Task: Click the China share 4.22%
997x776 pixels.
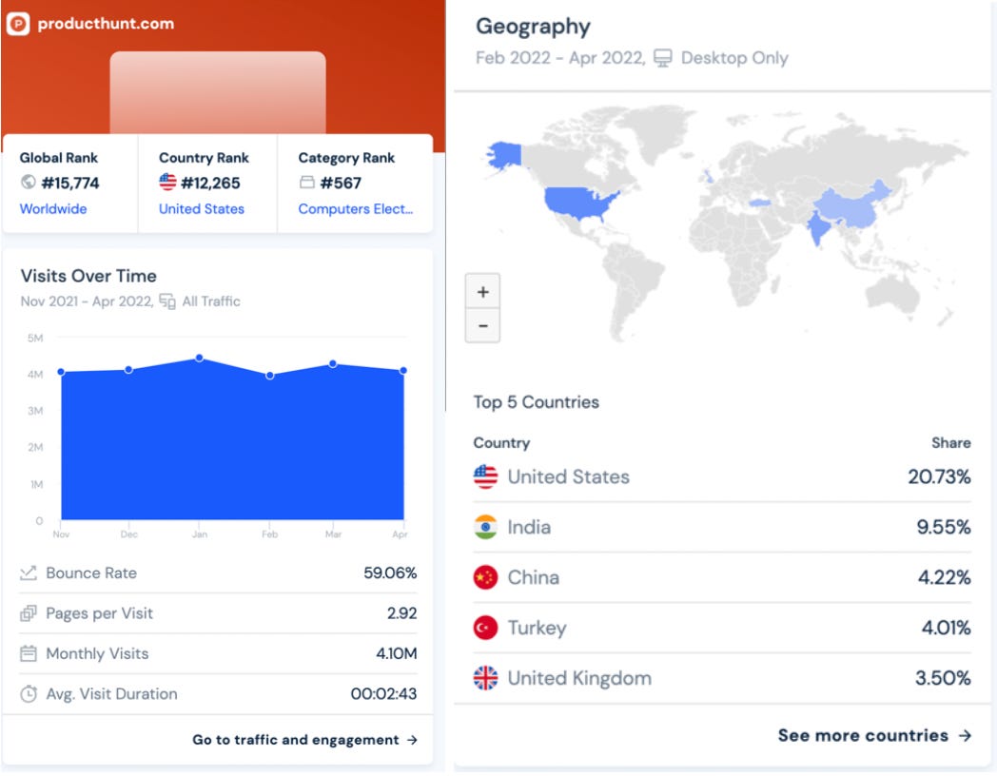Action: [x=945, y=577]
